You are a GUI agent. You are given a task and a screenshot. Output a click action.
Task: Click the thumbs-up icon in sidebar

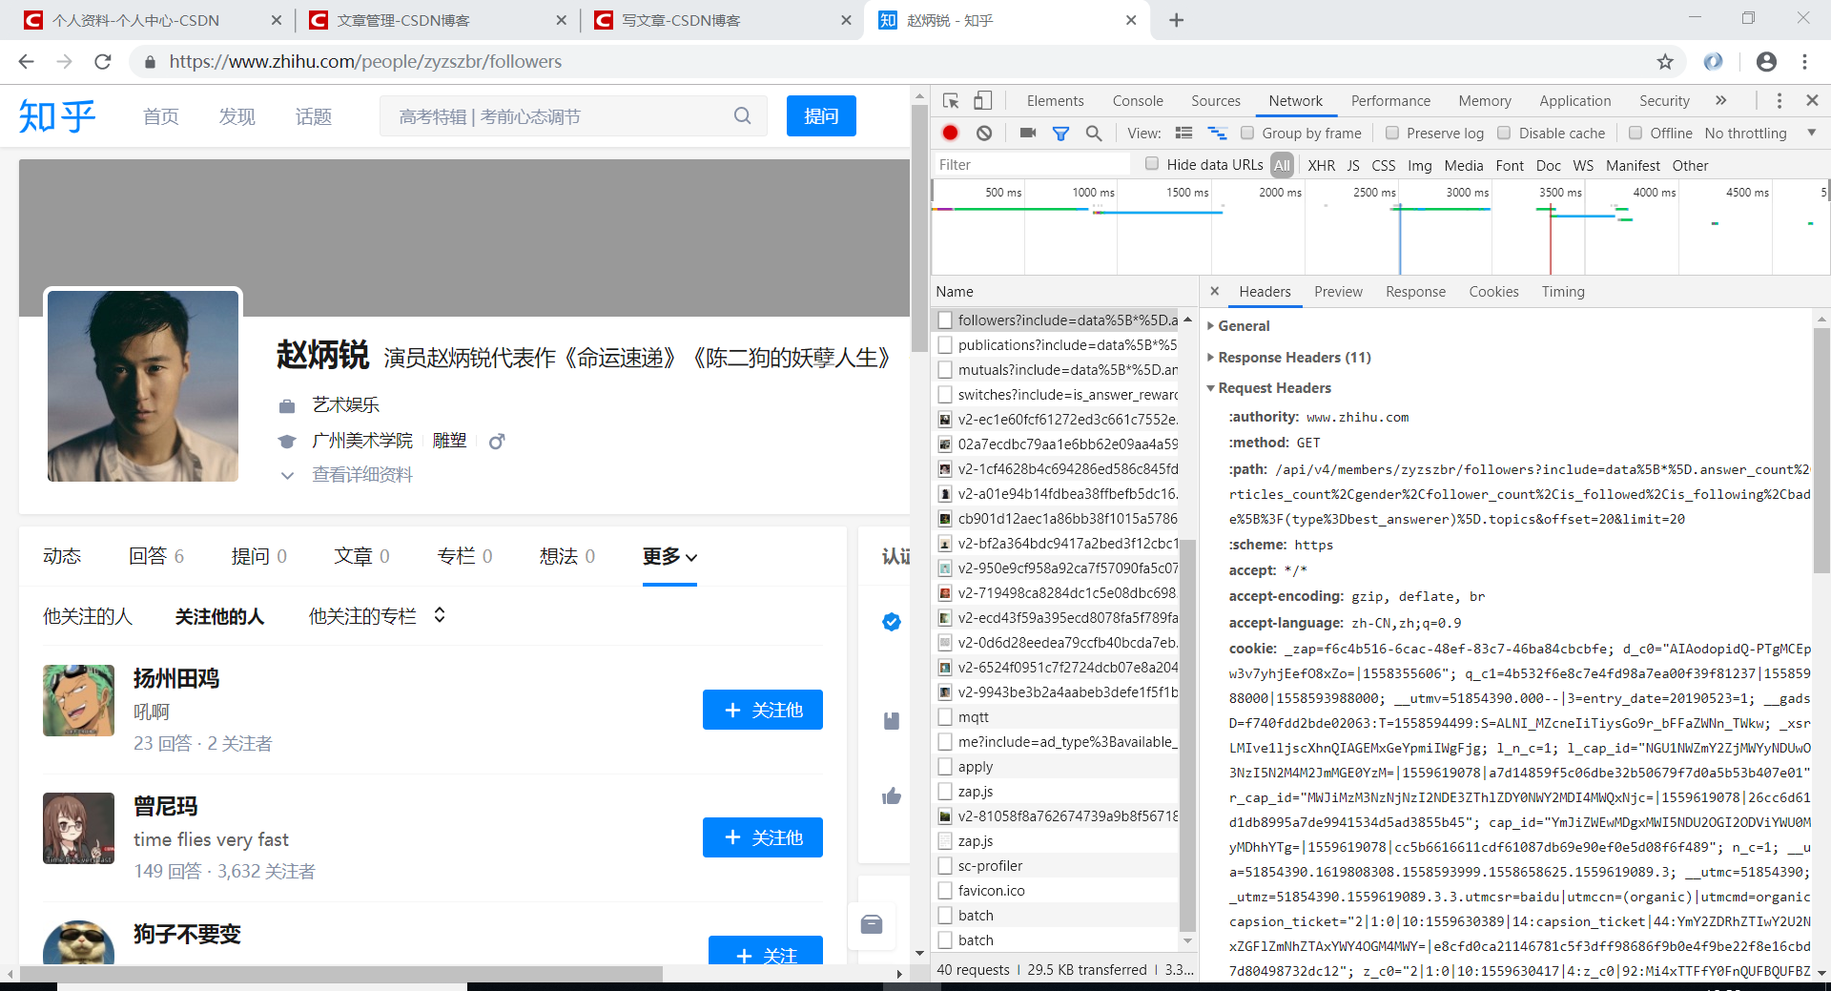click(x=892, y=795)
